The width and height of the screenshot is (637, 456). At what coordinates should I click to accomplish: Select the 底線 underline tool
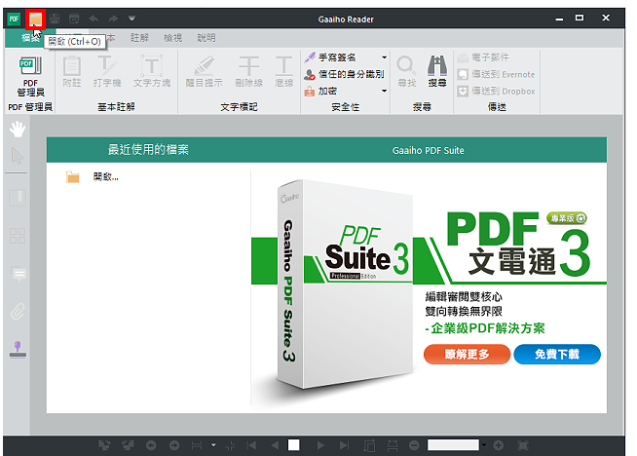(x=284, y=72)
